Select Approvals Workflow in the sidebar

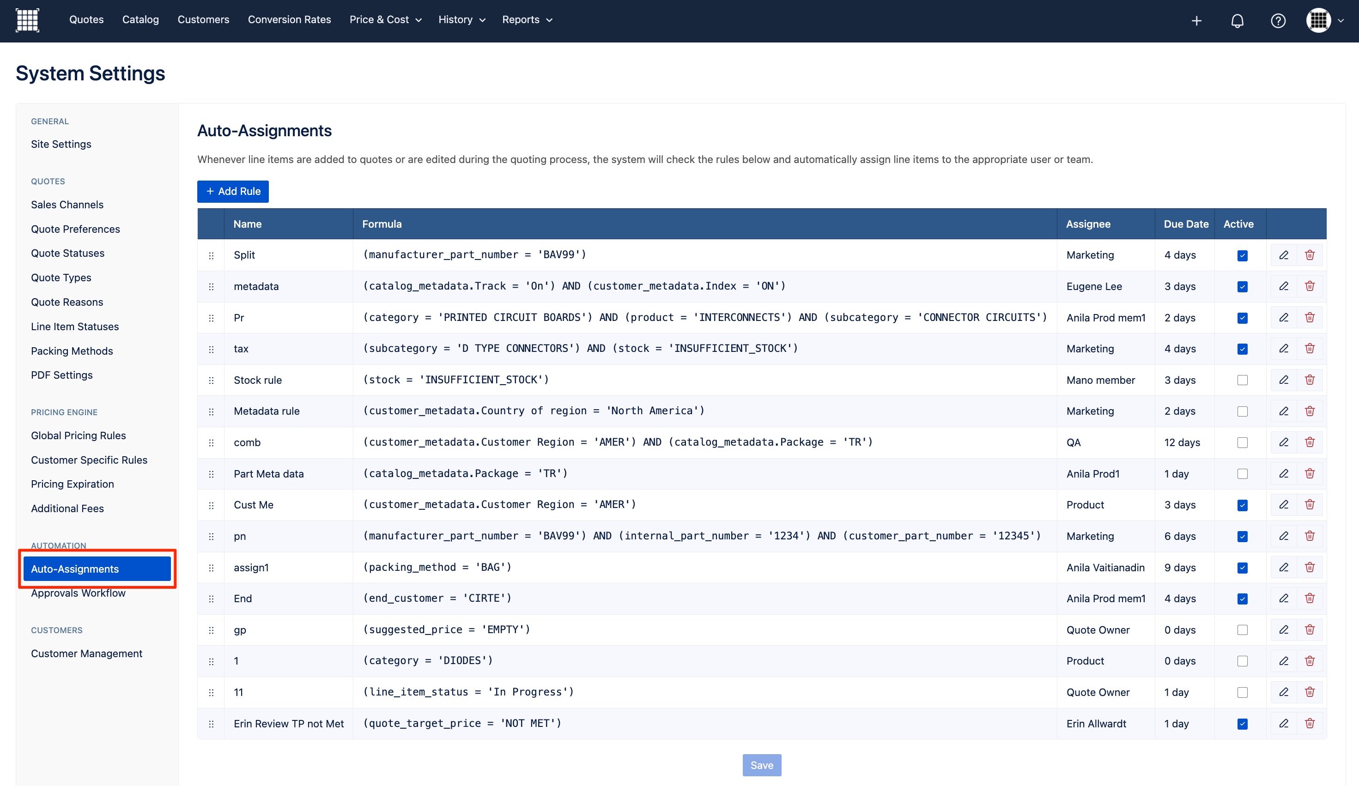[x=78, y=593]
